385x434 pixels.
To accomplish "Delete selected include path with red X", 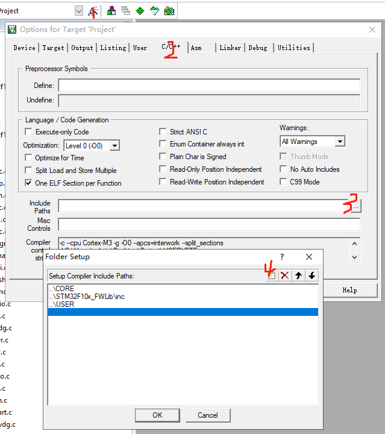I will [x=284, y=275].
